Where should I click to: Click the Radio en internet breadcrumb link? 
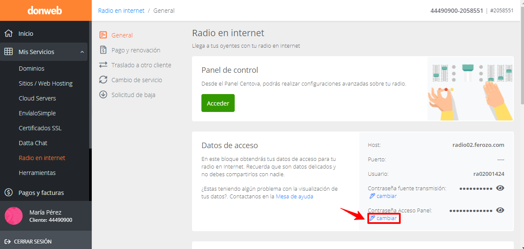(121, 11)
